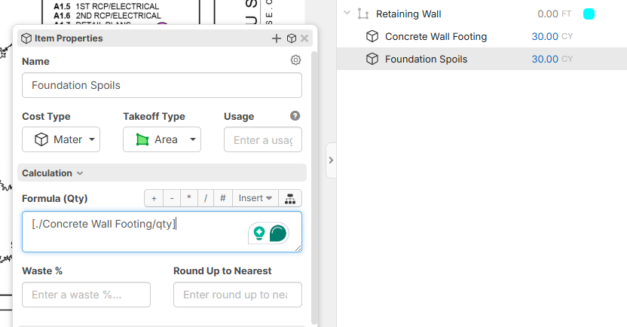The width and height of the screenshot is (627, 327).
Task: Click the resize grip of the formula text area
Action: click(x=298, y=248)
